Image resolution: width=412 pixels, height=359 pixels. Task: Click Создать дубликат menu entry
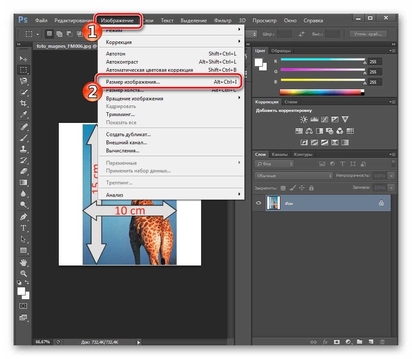129,134
